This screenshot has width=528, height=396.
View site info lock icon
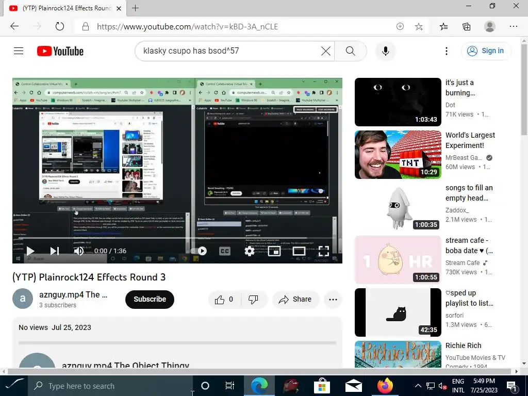tap(86, 27)
